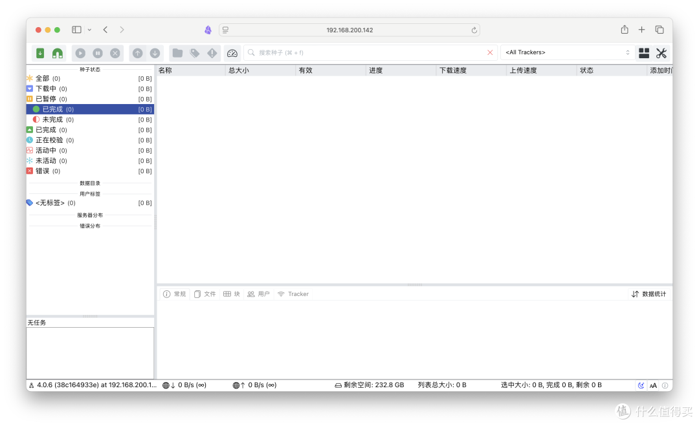Click the 数据目录 section header
The height and width of the screenshot is (426, 699).
click(x=90, y=183)
